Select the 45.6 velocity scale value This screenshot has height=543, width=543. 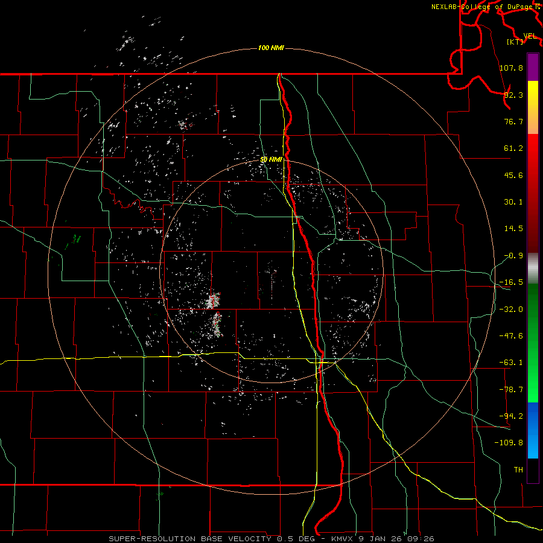513,175
